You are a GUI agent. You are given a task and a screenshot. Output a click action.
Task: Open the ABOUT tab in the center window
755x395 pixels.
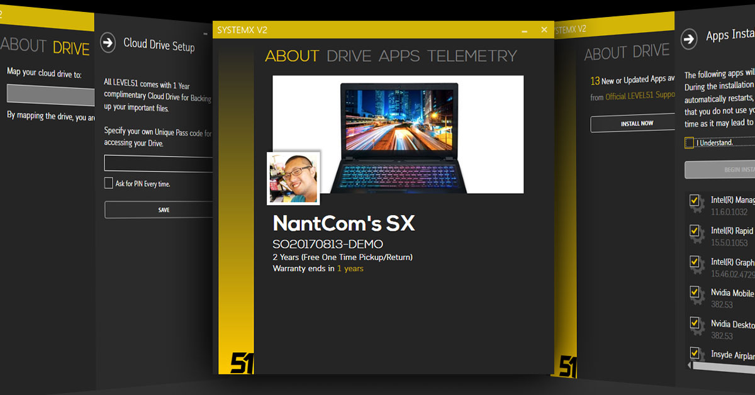[x=292, y=56]
